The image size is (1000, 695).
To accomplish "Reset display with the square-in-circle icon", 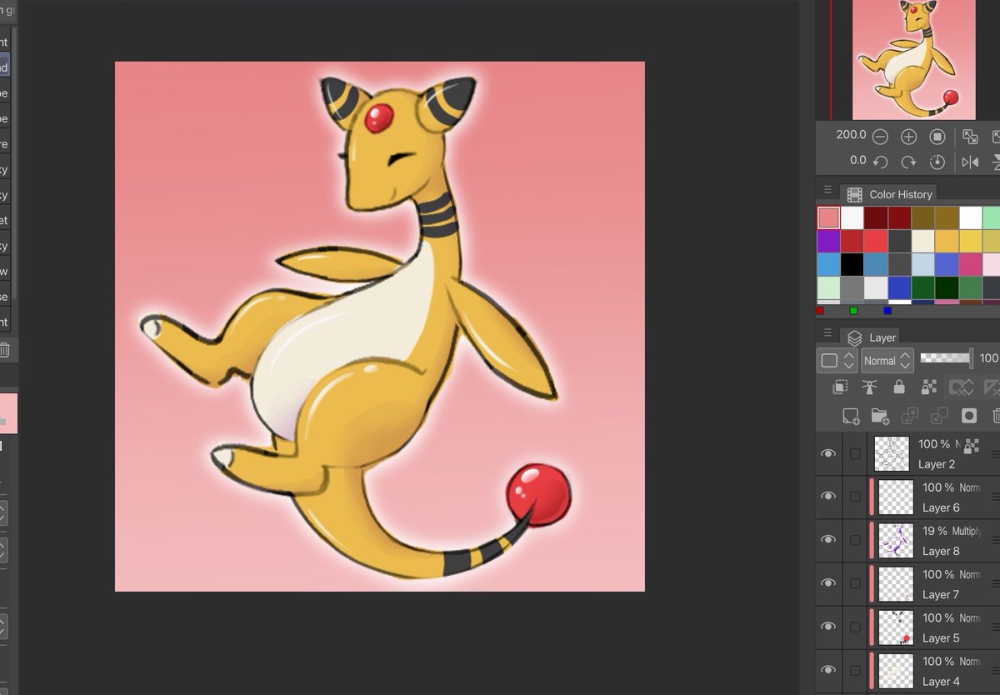I will tap(937, 136).
